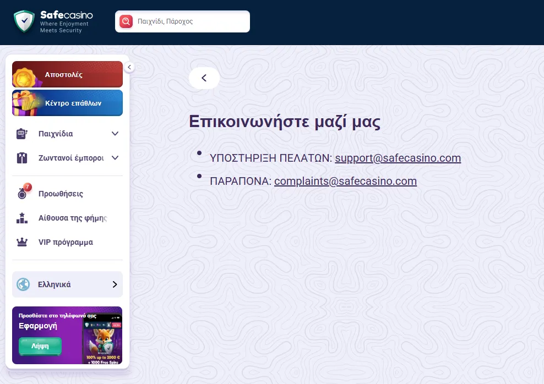The height and width of the screenshot is (384, 544).
Task: Open the VIP πρόγραμμα menu item
Action: tap(66, 242)
